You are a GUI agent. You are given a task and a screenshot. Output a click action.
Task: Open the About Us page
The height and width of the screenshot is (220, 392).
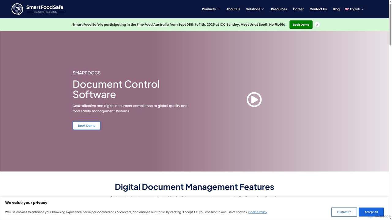click(233, 9)
